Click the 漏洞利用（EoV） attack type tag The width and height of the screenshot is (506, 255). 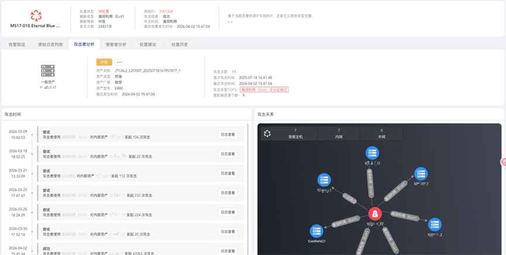pyautogui.click(x=255, y=89)
